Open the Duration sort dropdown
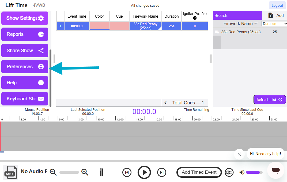Screen dimensions: 287x182 click(x=274, y=24)
